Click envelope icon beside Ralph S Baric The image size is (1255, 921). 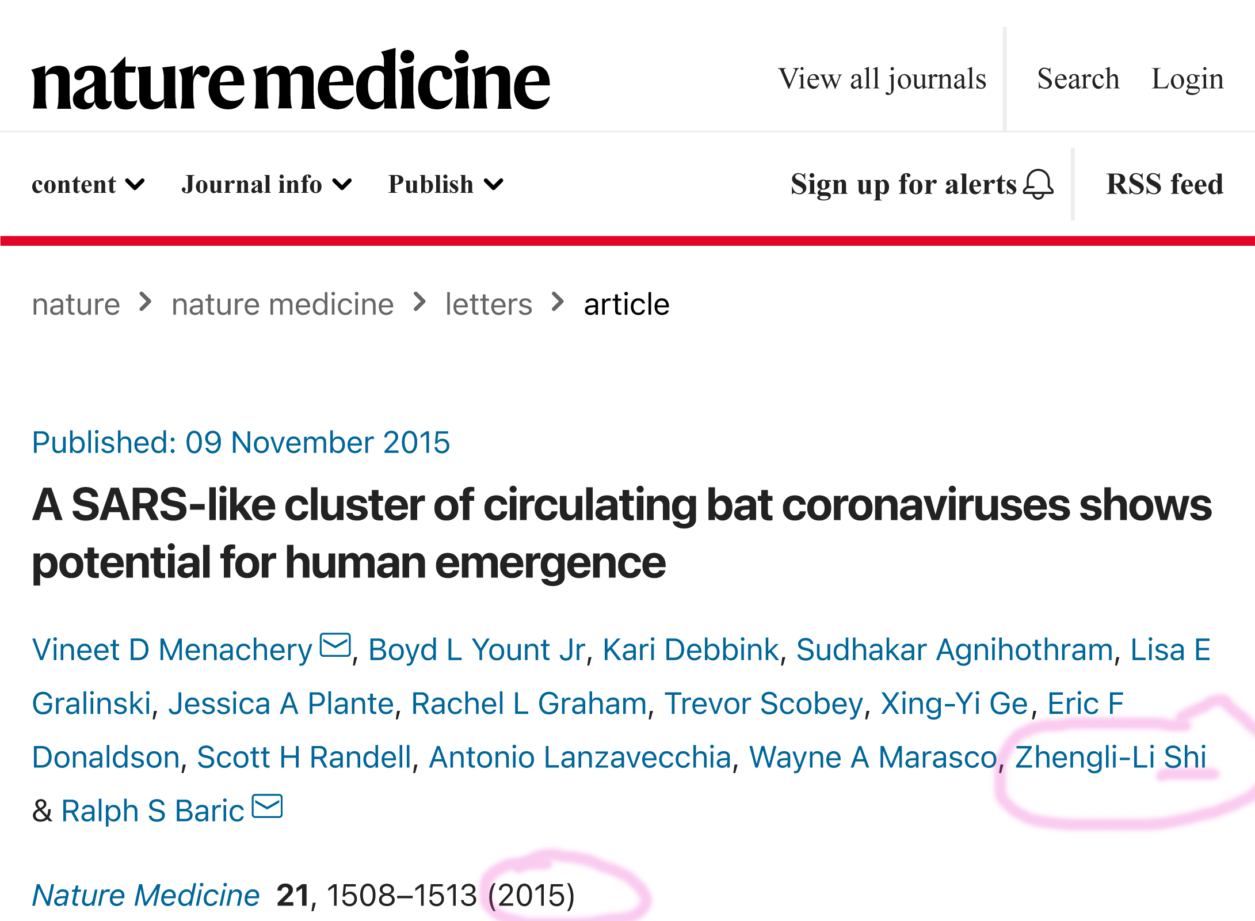[268, 806]
